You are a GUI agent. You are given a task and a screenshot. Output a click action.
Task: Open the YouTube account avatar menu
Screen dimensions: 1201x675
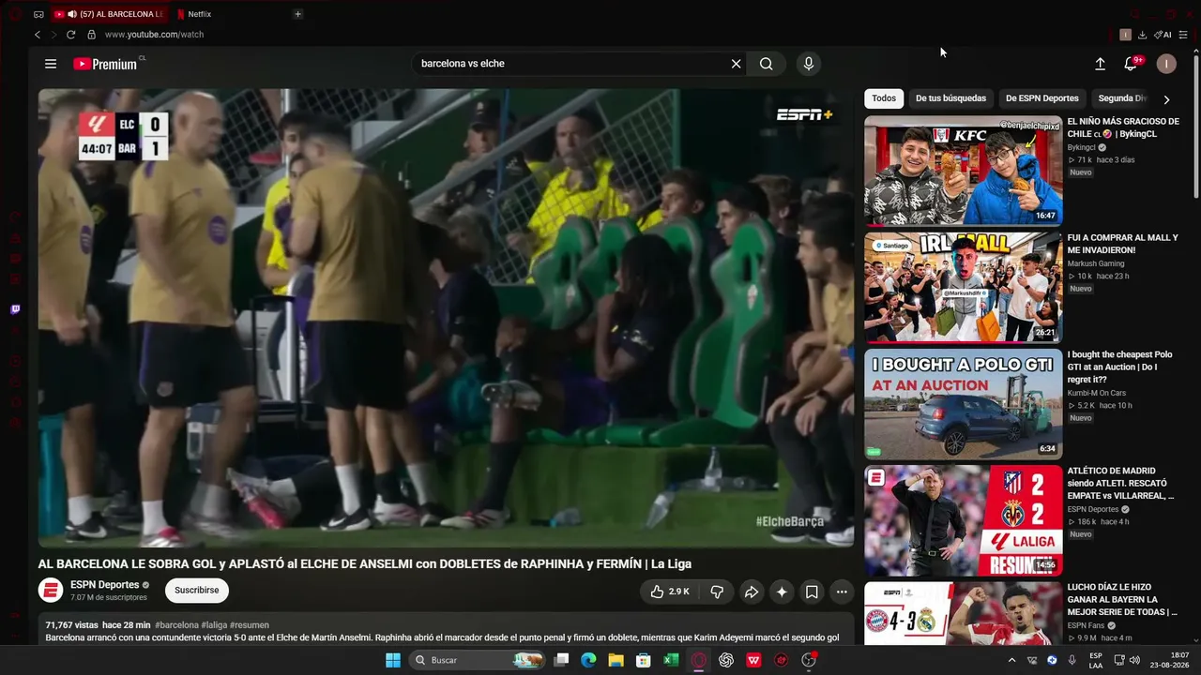[1166, 64]
